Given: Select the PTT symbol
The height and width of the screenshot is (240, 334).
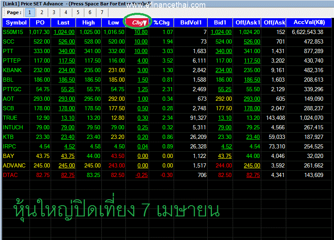Looking at the screenshot, I should point(8,51).
